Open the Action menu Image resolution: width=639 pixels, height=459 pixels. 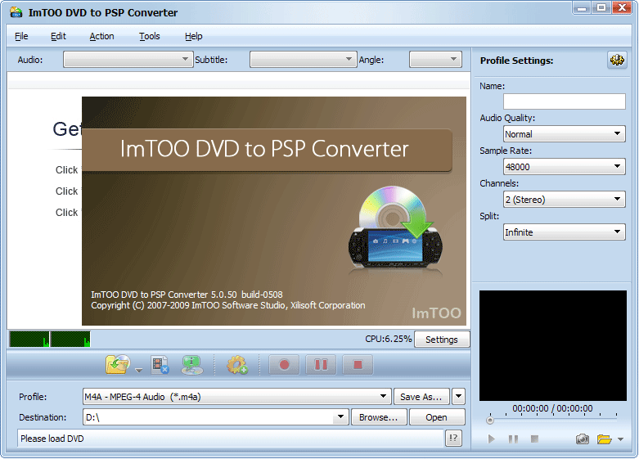pos(102,36)
